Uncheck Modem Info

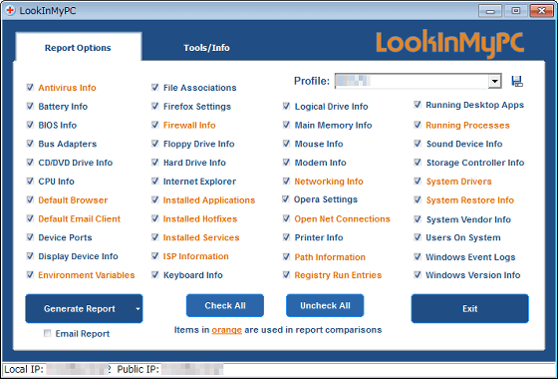pos(286,163)
